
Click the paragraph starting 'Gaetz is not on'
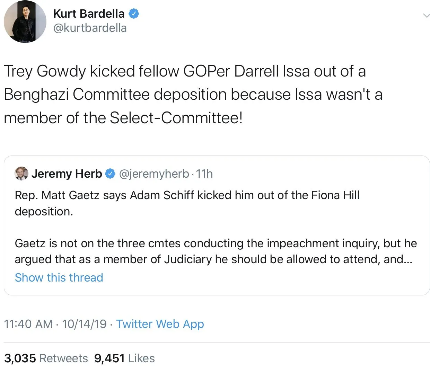point(216,251)
